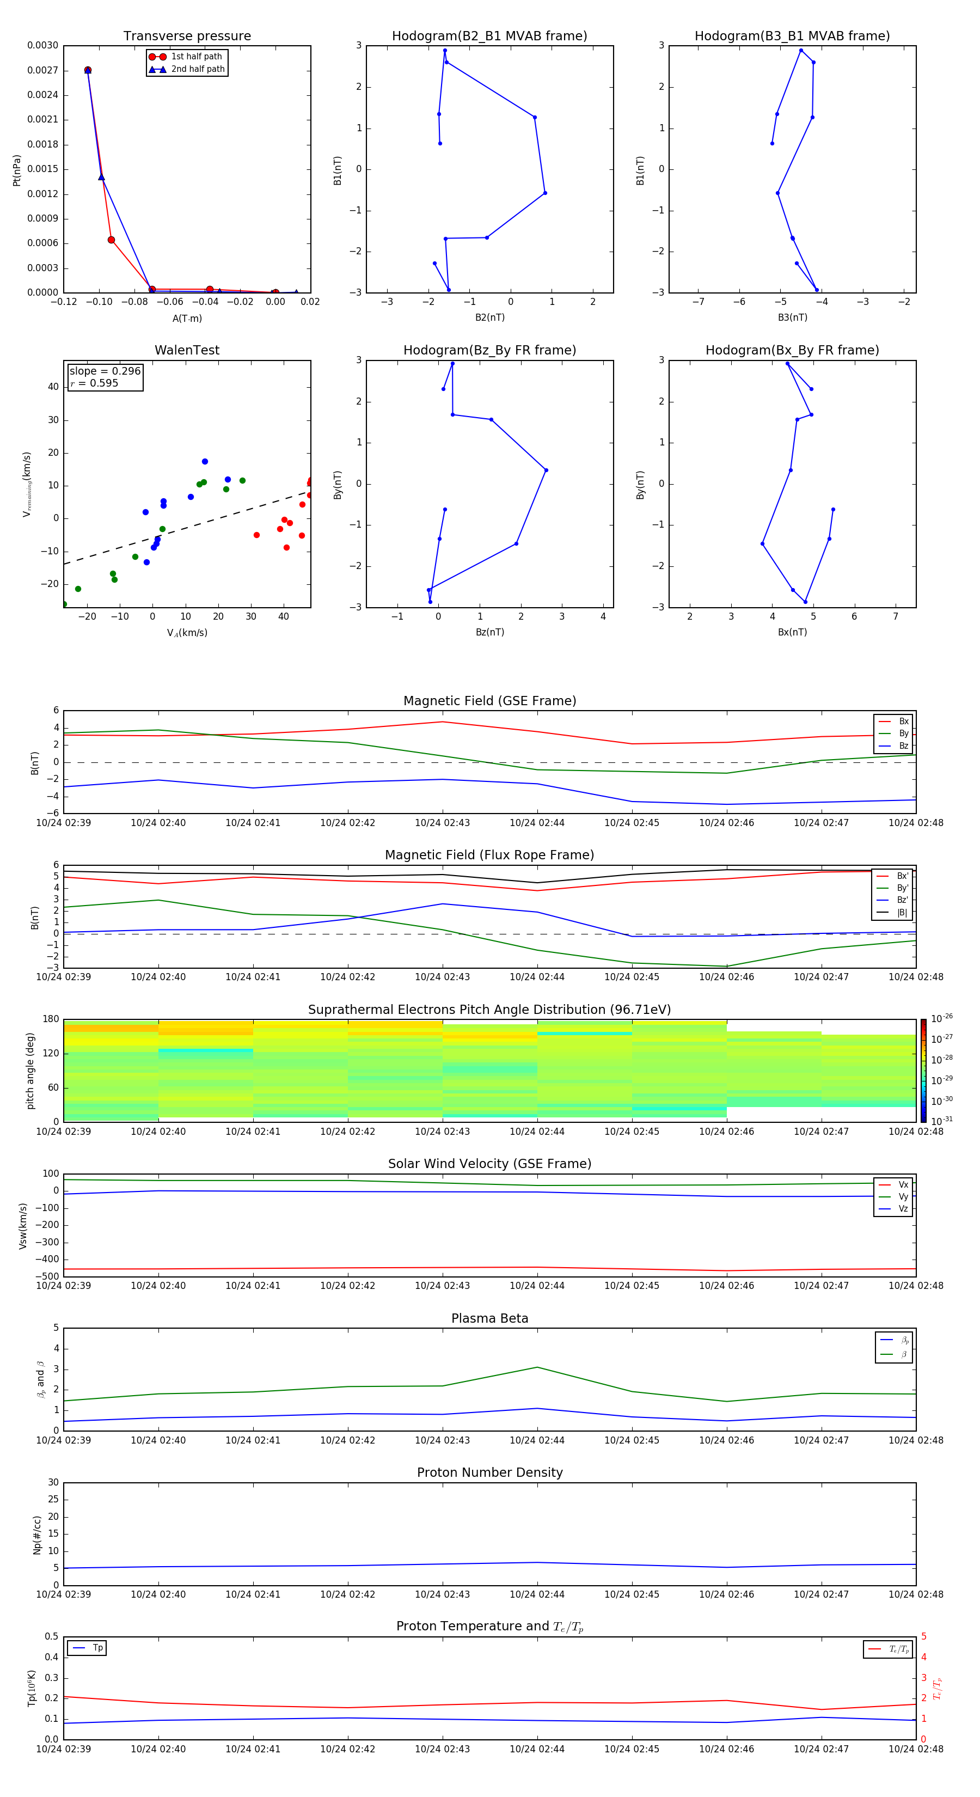Select 'Vx' in the solar wind legend
The height and width of the screenshot is (1797, 980).
[x=893, y=1184]
